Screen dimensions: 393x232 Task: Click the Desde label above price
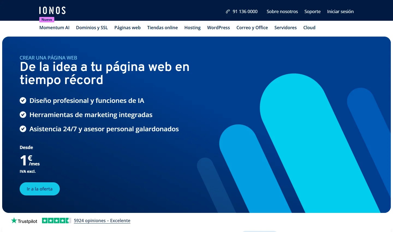click(x=26, y=147)
